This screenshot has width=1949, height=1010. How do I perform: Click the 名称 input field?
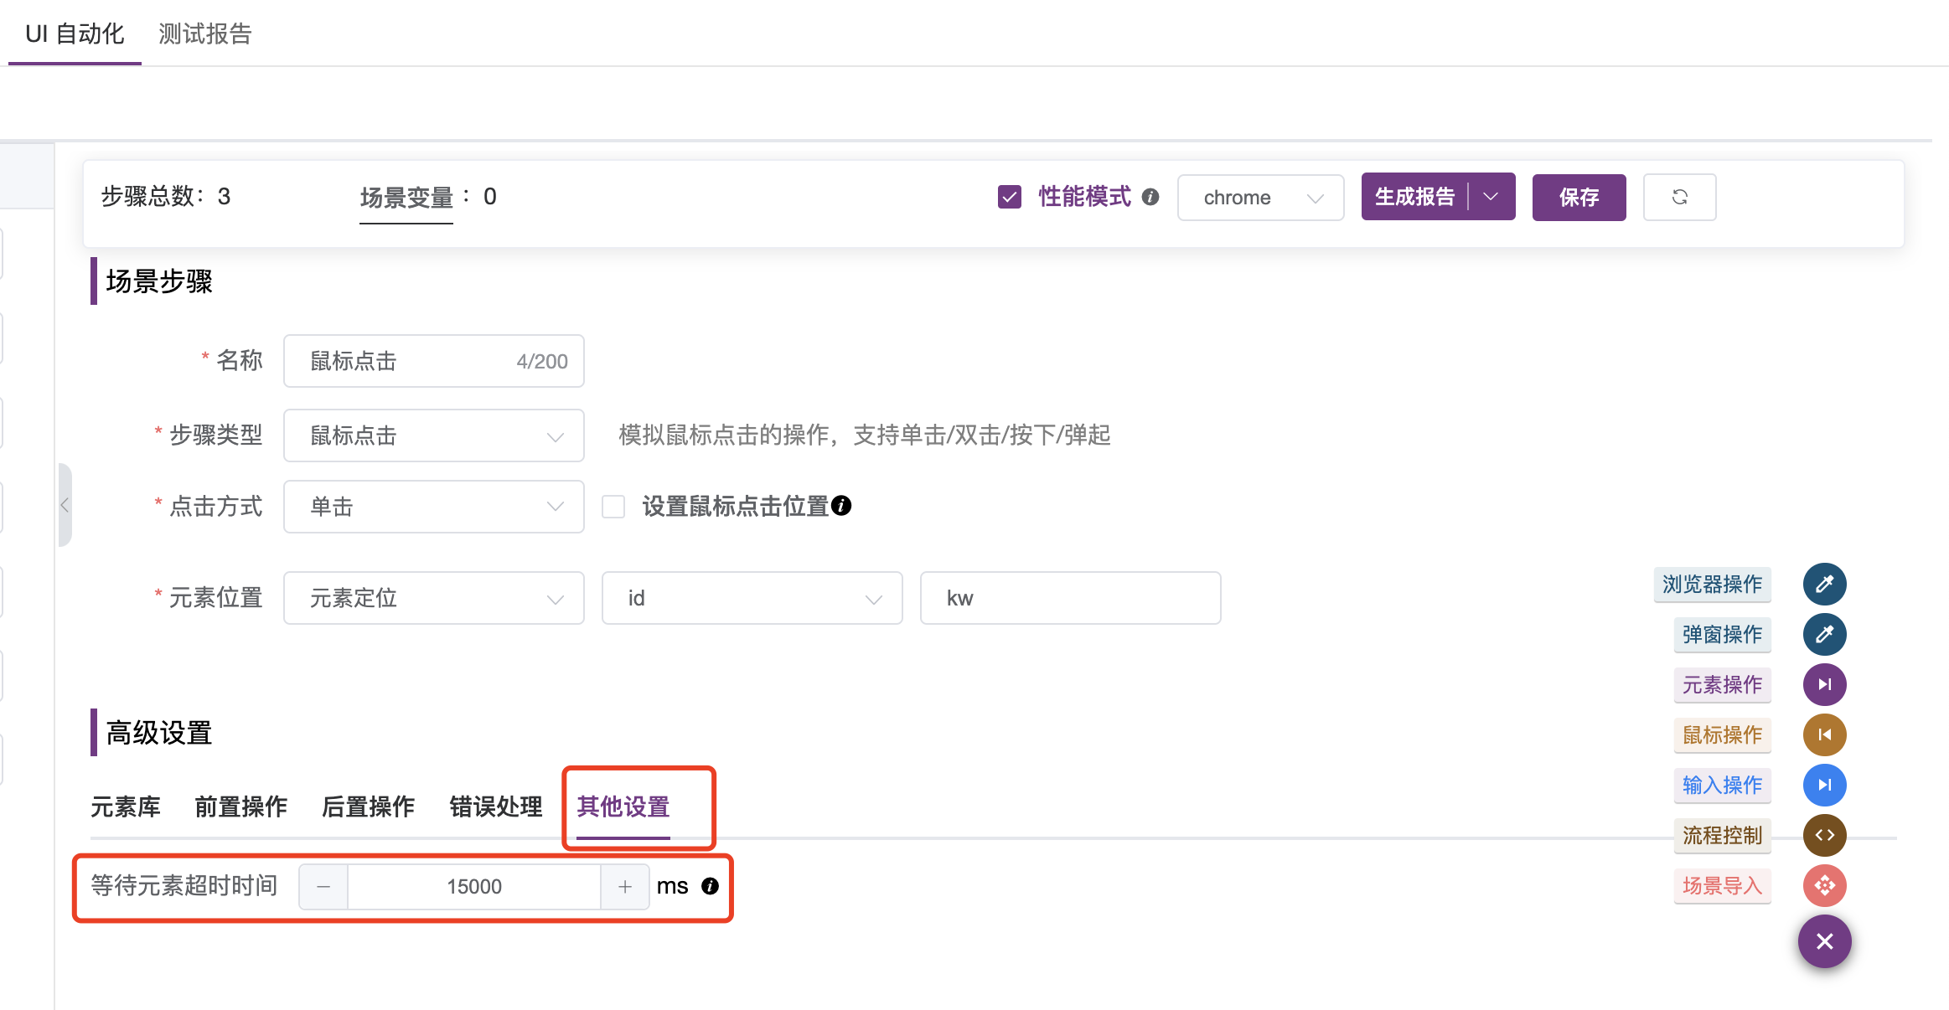tap(433, 361)
